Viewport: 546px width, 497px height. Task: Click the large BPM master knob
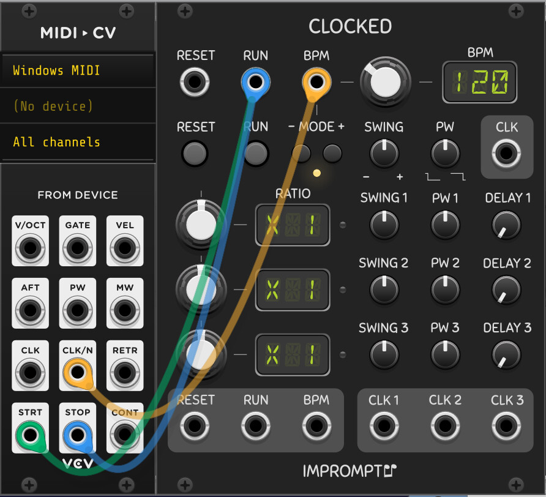click(385, 82)
